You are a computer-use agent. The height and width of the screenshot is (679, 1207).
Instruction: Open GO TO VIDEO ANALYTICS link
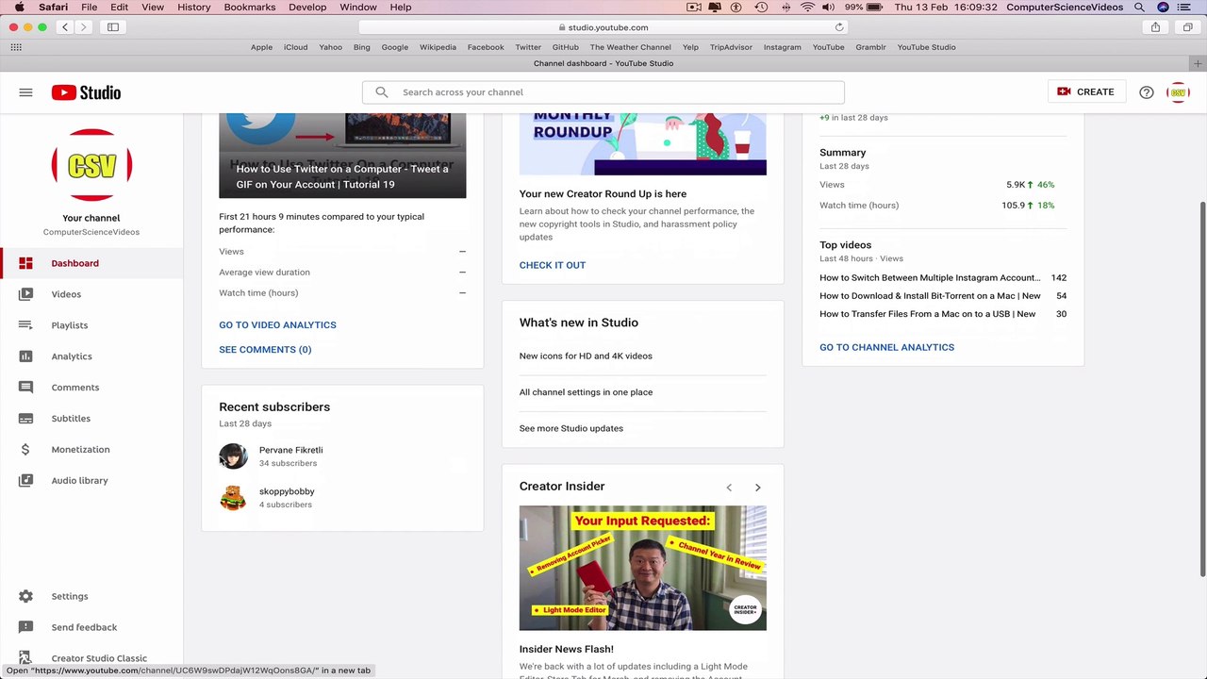pyautogui.click(x=277, y=324)
